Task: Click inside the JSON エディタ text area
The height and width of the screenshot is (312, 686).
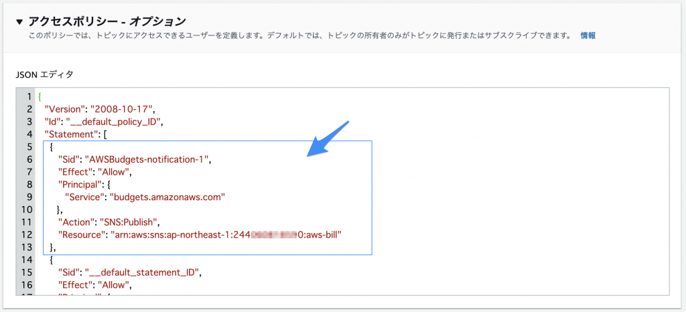Action: point(342,191)
